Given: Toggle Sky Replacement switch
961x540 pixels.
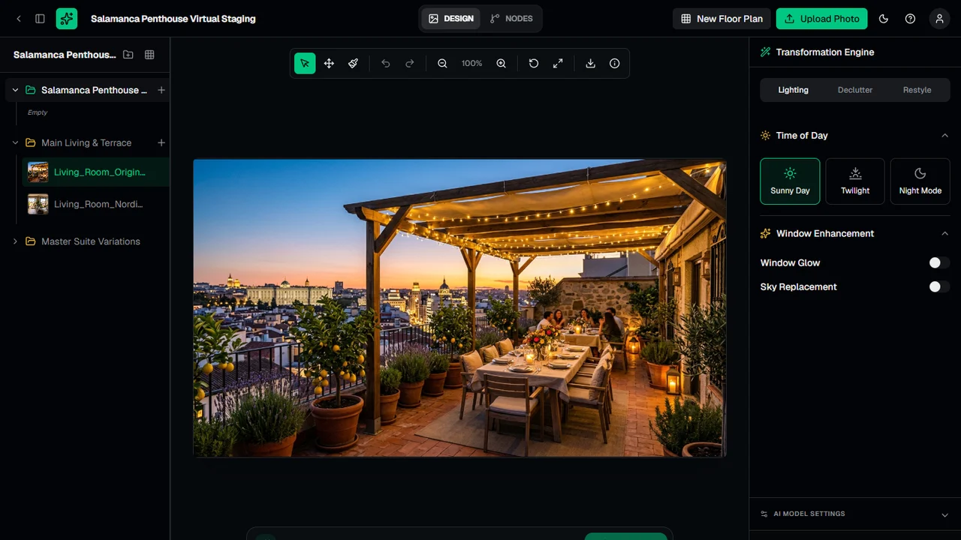Looking at the screenshot, I should (939, 286).
